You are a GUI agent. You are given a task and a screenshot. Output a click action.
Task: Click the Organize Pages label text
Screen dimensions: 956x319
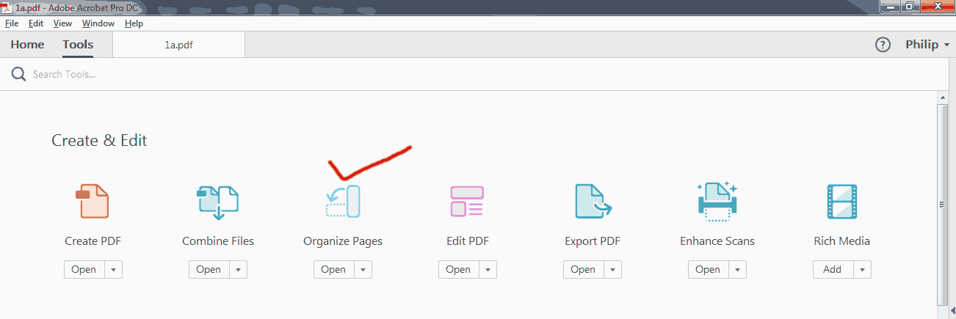(343, 241)
